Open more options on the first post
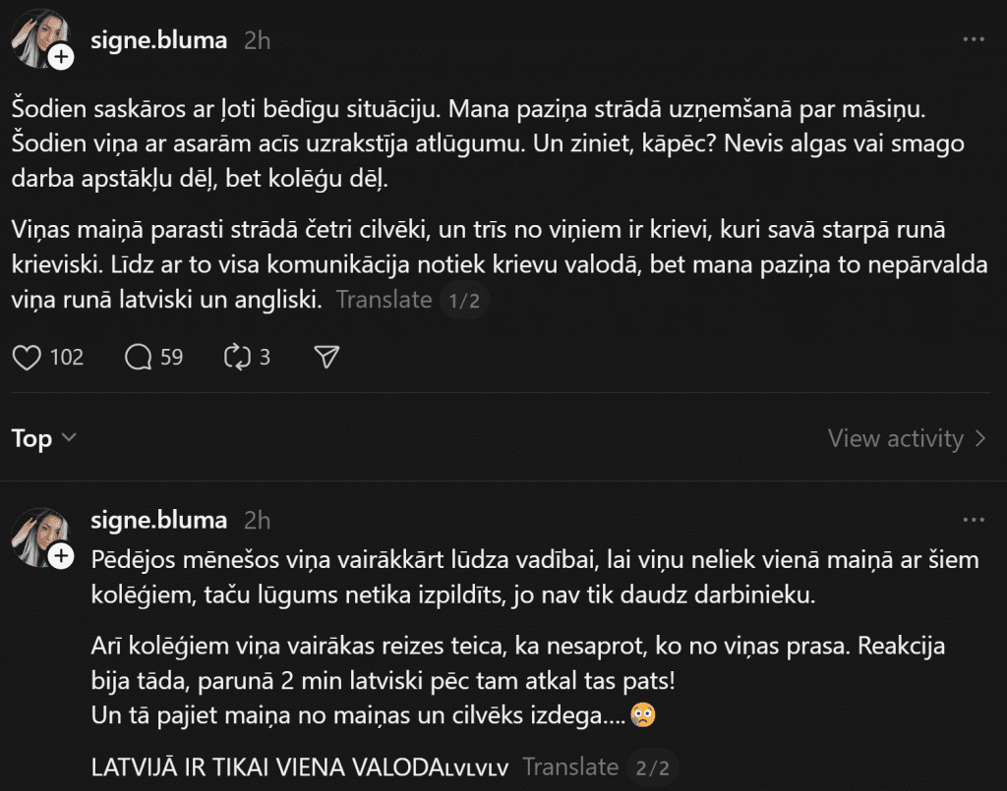The image size is (1007, 791). pyautogui.click(x=973, y=40)
